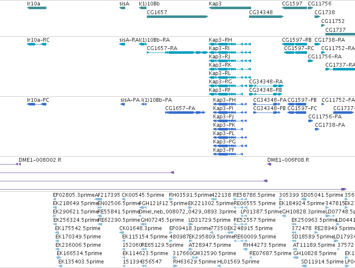Open the Kap3-PJ protein label
Viewport: 355px width, 268px height.
coord(223,116)
